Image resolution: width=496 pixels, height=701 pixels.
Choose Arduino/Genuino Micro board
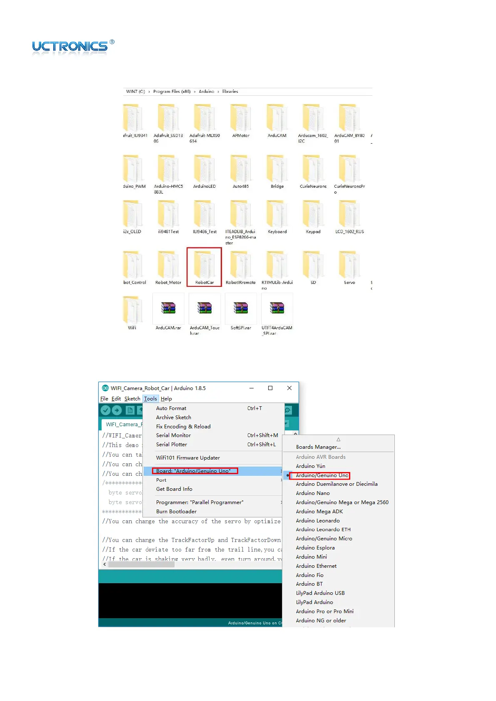324,539
